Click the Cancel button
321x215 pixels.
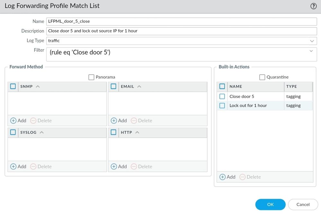click(x=303, y=204)
